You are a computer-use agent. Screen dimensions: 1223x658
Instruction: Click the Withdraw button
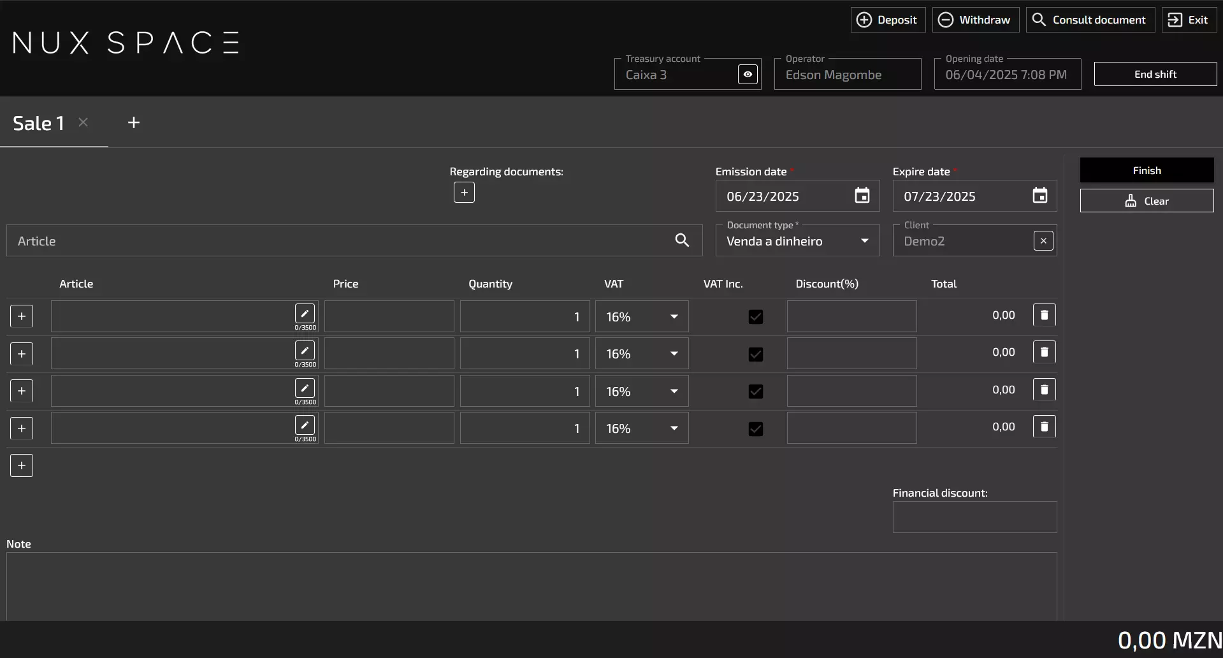976,20
